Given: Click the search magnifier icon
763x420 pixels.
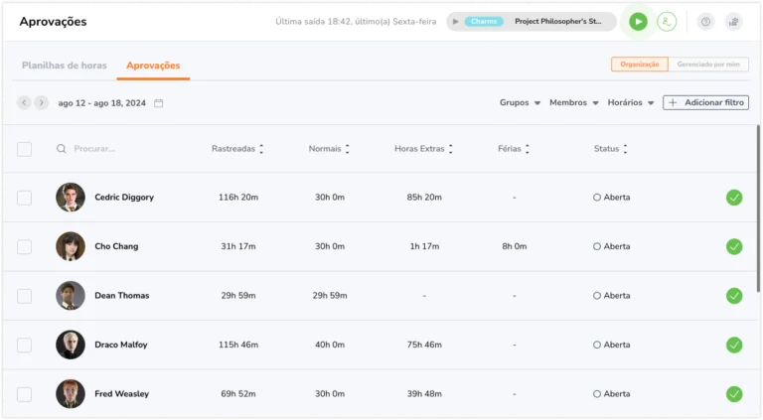Looking at the screenshot, I should [61, 149].
